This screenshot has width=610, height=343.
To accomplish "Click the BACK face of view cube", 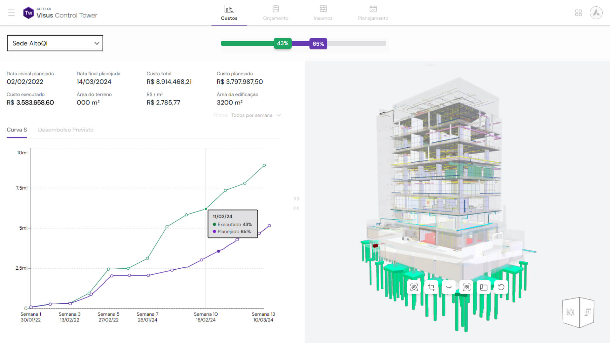I will [x=570, y=312].
